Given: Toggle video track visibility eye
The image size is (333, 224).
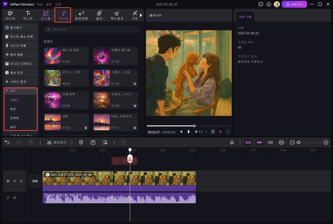Looking at the screenshot, I should point(14,181).
